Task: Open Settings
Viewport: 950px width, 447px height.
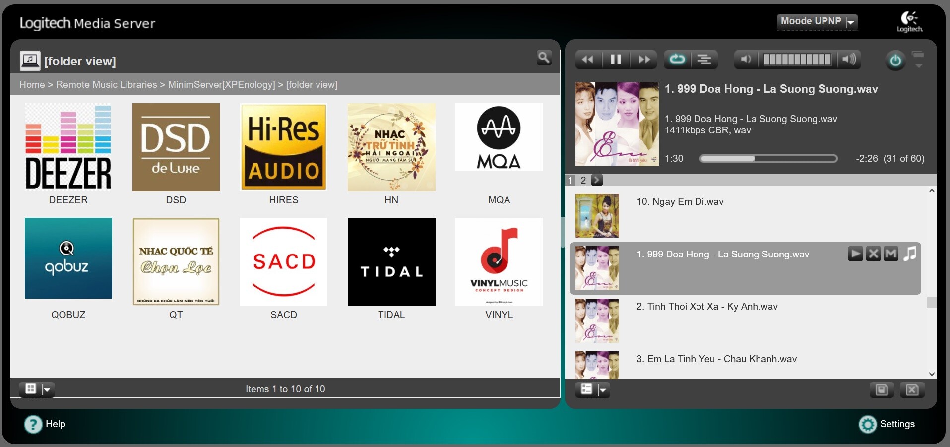Action: pos(887,424)
